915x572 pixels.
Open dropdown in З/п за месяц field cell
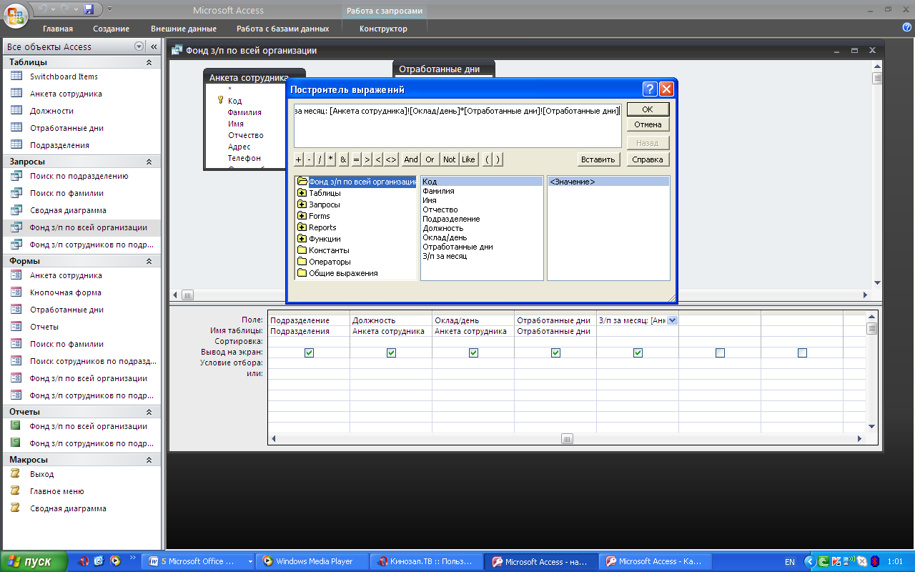tap(672, 320)
